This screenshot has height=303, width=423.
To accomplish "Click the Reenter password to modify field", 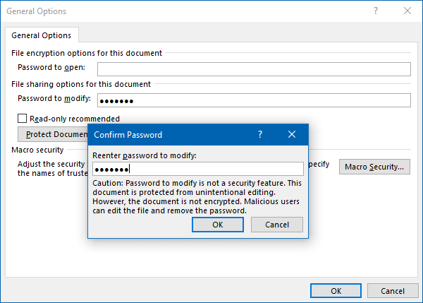I will click(198, 169).
